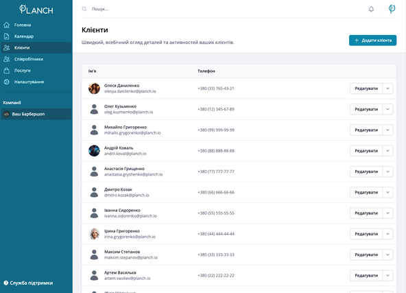The image size is (406, 293).
Task: Click Додати клієнта button
Action: pos(372,40)
